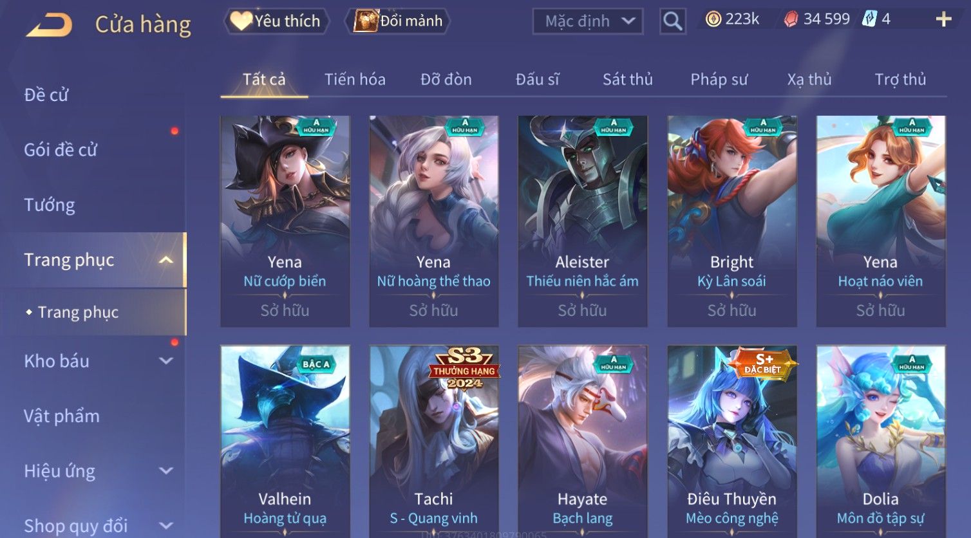Open the Mặc định sort dropdown

coord(588,21)
